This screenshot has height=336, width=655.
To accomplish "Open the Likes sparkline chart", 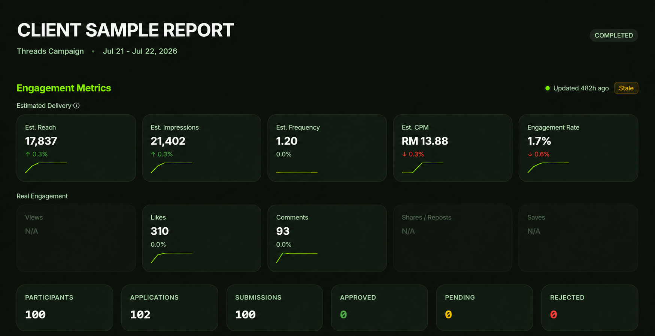I will tap(171, 258).
